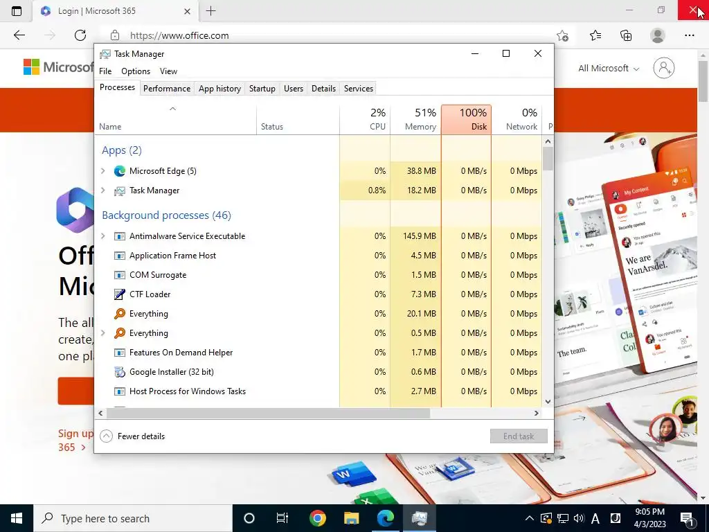The width and height of the screenshot is (709, 532).
Task: Click the Microsoft account sign-in icon
Action: (x=664, y=68)
